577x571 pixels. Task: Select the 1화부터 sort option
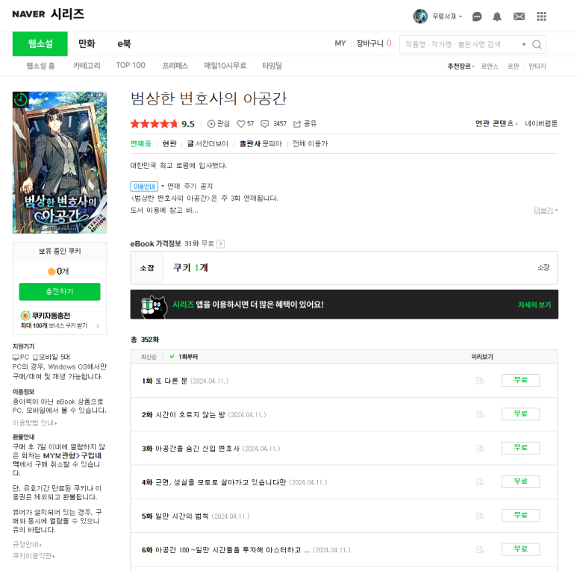coord(184,357)
